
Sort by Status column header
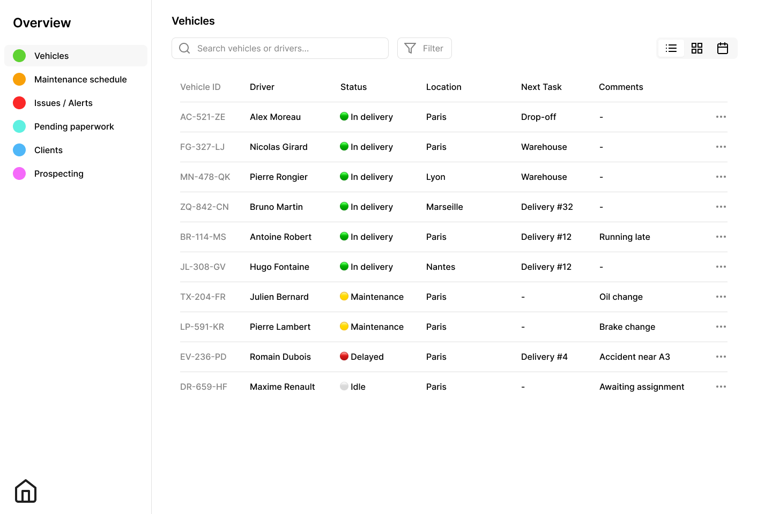pos(353,87)
